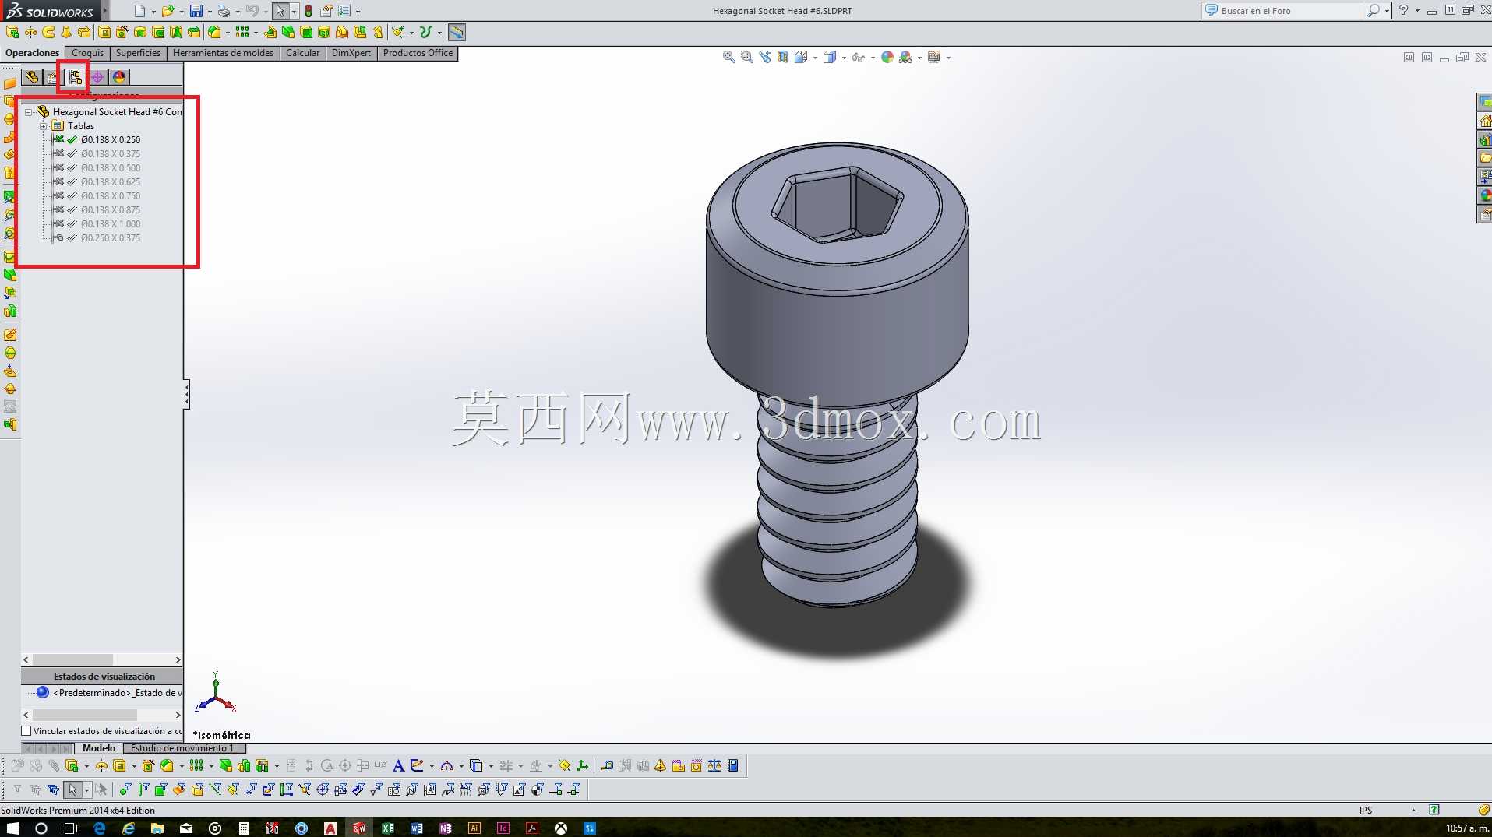Click the Mass Properties scale icon
Viewport: 1492px width, 837px height.
tap(714, 766)
